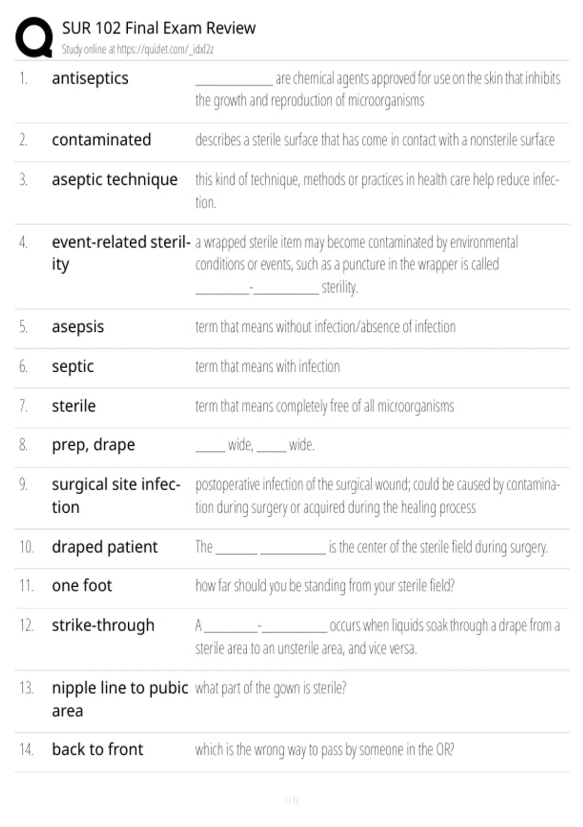The height and width of the screenshot is (827, 583).
Task: Click the page number 1/12 footer
Action: point(291,800)
